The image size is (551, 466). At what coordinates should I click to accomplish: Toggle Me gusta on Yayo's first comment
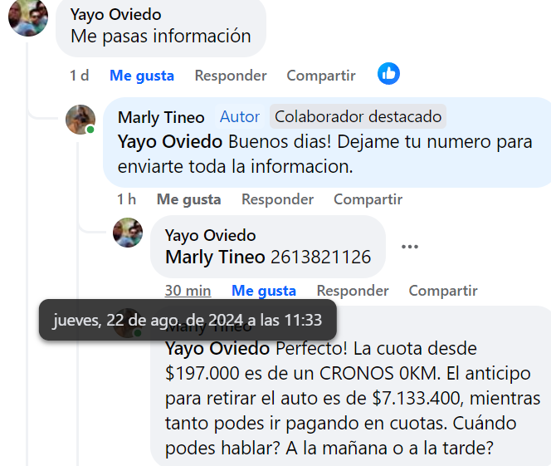pos(142,76)
